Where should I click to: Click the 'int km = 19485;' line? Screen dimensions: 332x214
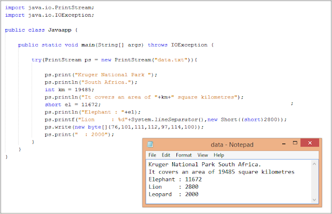[x=70, y=90]
